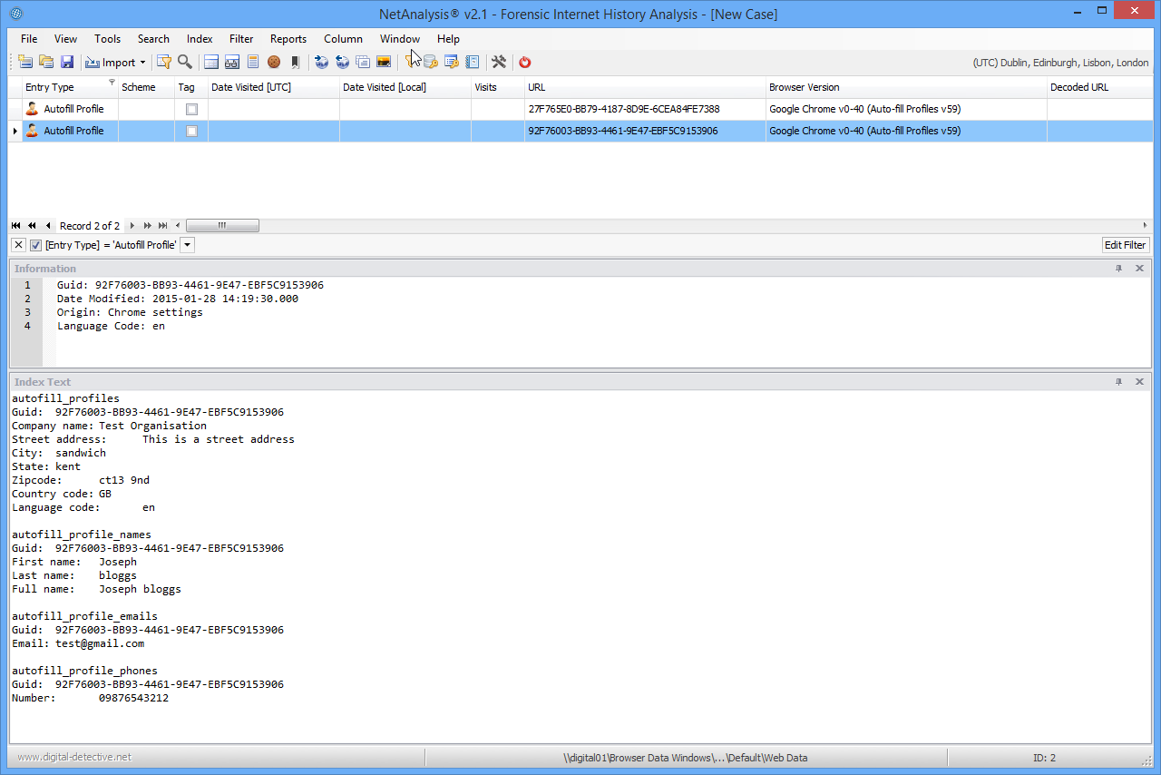Open the Help menu
The width and height of the screenshot is (1161, 775).
448,39
